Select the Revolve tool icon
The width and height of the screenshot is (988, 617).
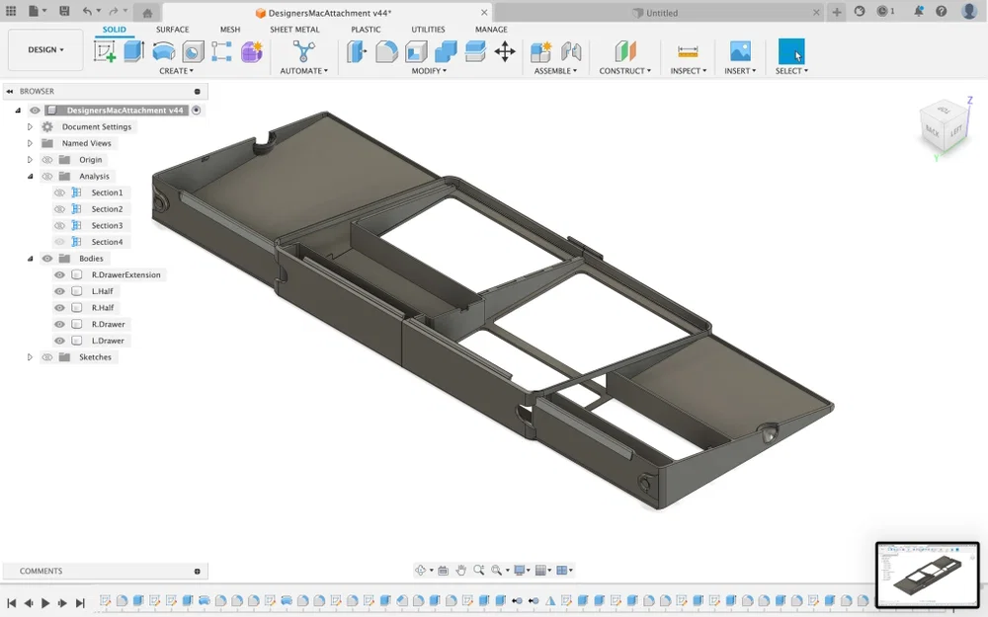164,51
